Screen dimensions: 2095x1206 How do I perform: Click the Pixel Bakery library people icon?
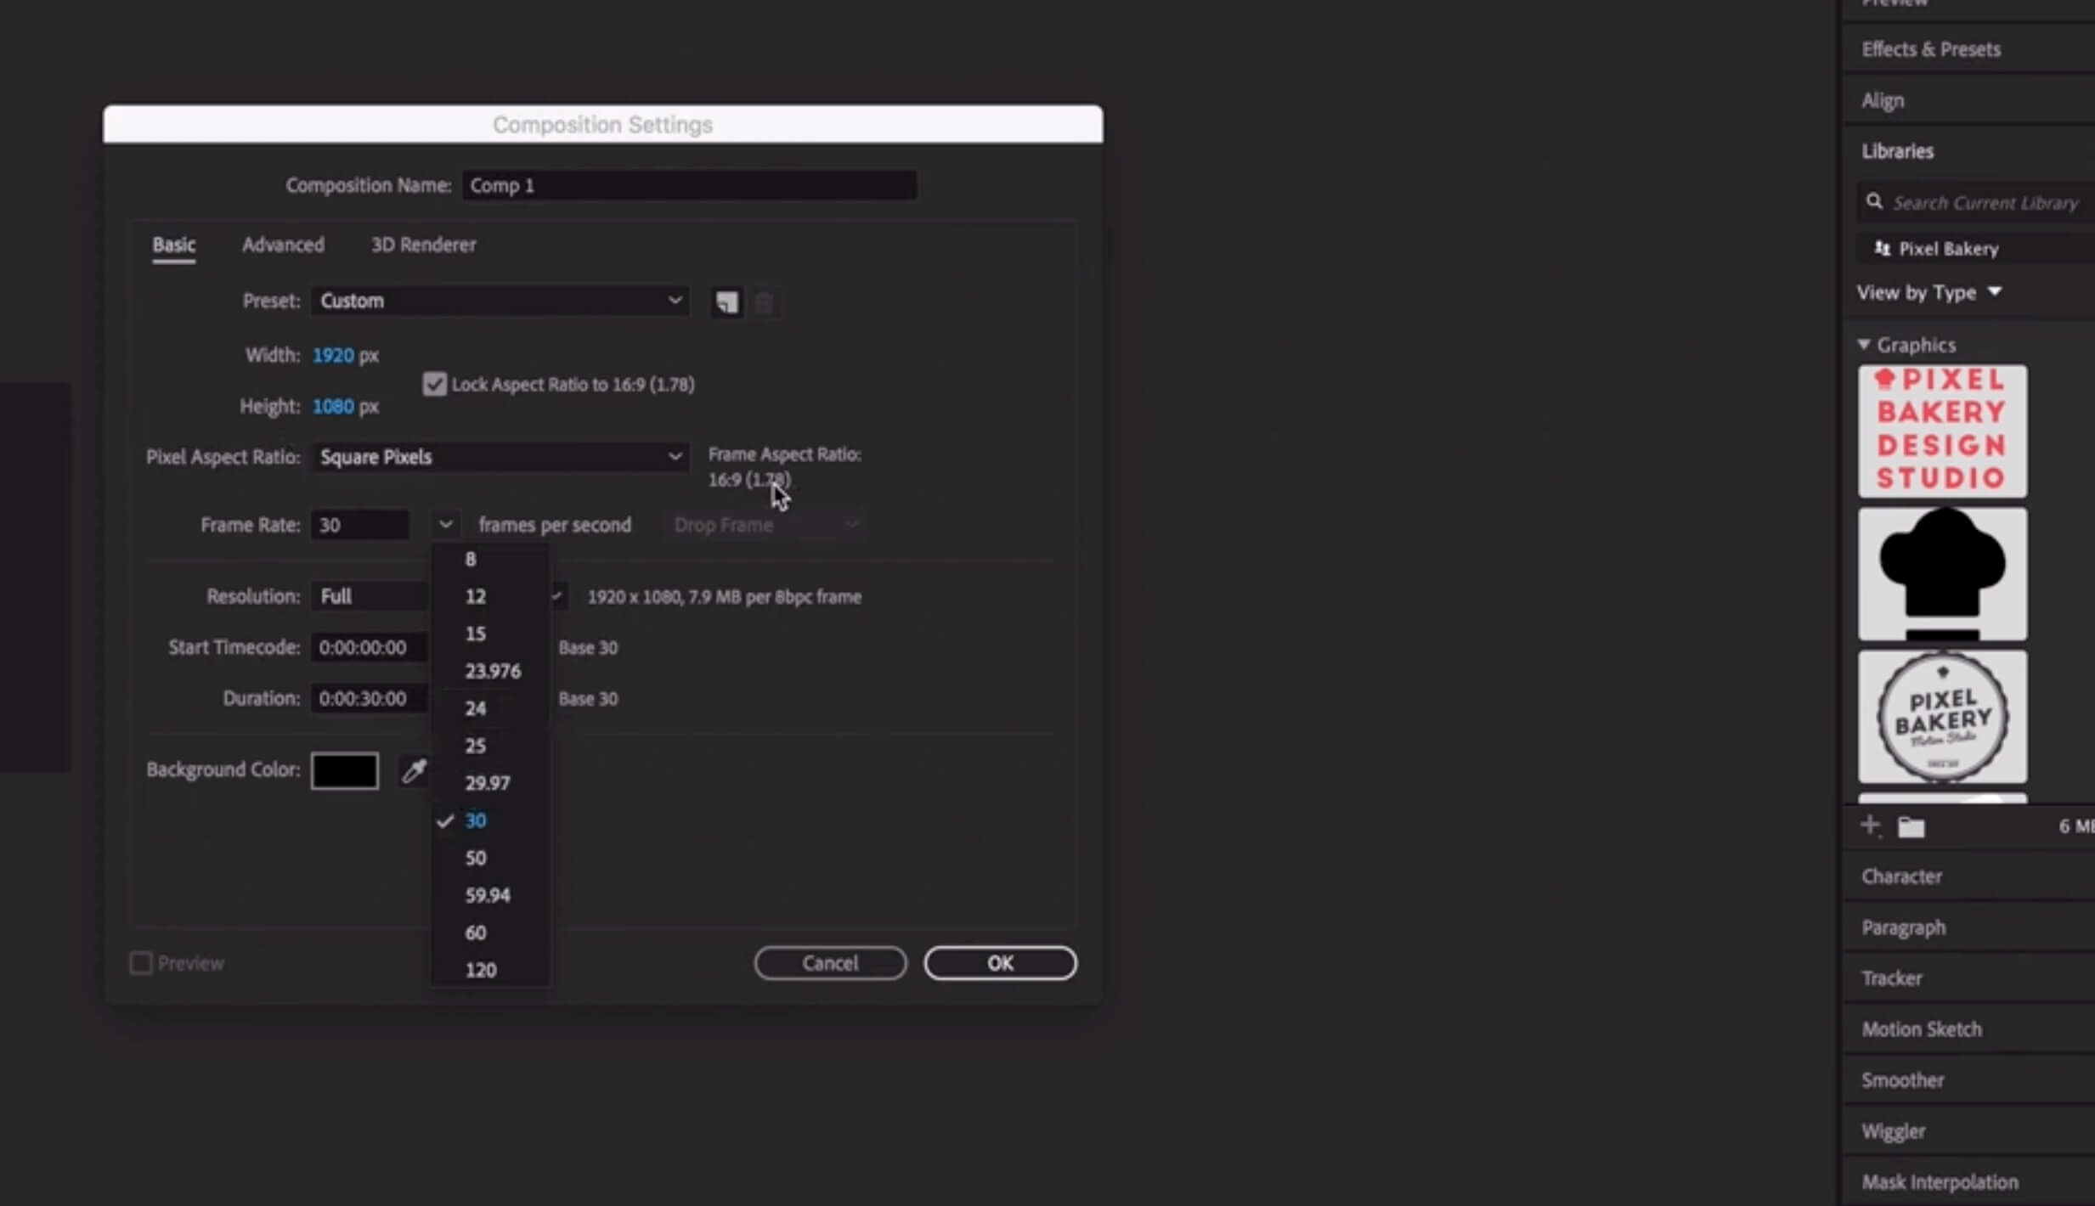[1883, 249]
